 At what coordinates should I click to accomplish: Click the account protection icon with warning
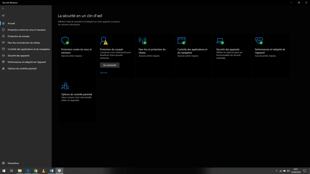pos(104,41)
